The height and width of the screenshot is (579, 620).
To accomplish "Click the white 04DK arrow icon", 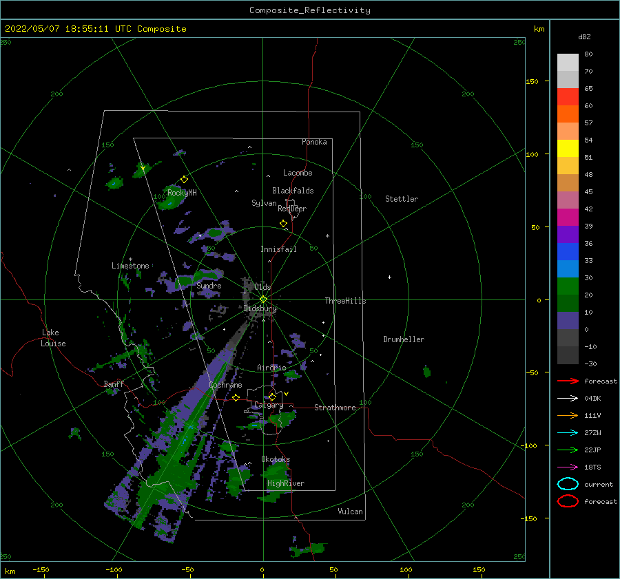I will 568,399.
